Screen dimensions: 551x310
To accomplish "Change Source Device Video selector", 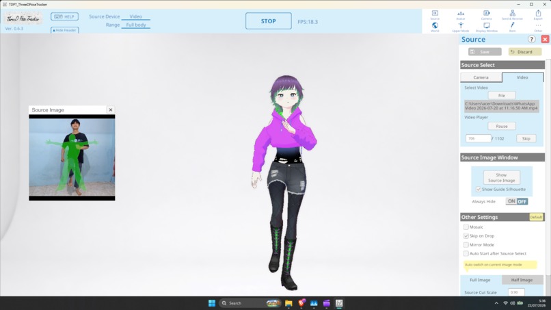I will click(x=135, y=16).
